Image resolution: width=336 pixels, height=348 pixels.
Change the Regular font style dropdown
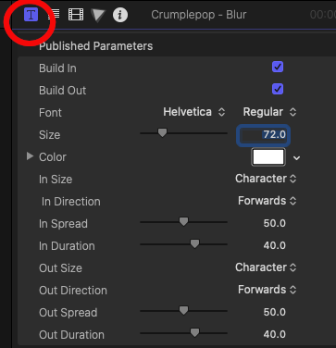point(269,112)
